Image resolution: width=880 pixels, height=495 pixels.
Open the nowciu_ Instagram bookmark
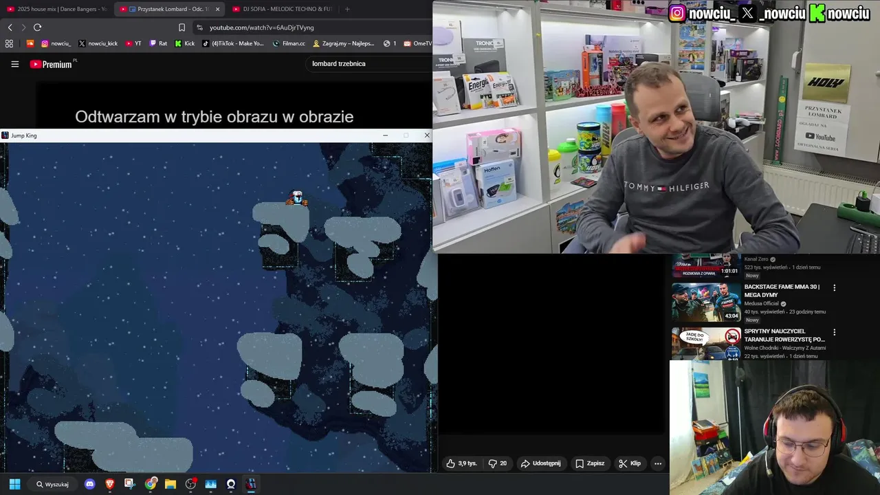(x=56, y=43)
